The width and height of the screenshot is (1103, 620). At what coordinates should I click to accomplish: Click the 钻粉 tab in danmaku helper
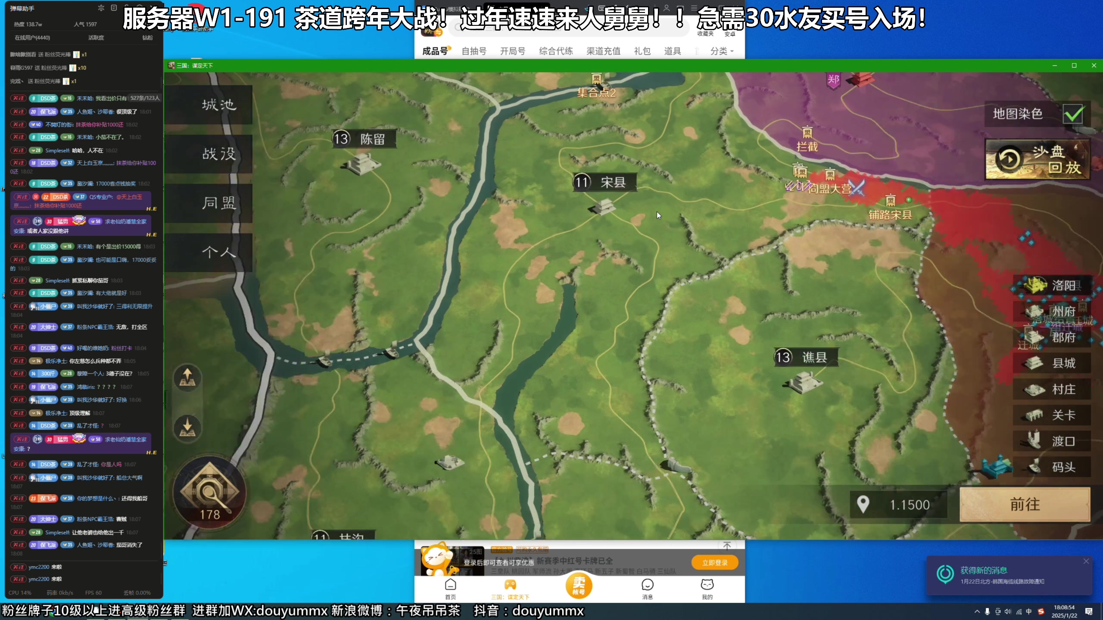point(147,37)
